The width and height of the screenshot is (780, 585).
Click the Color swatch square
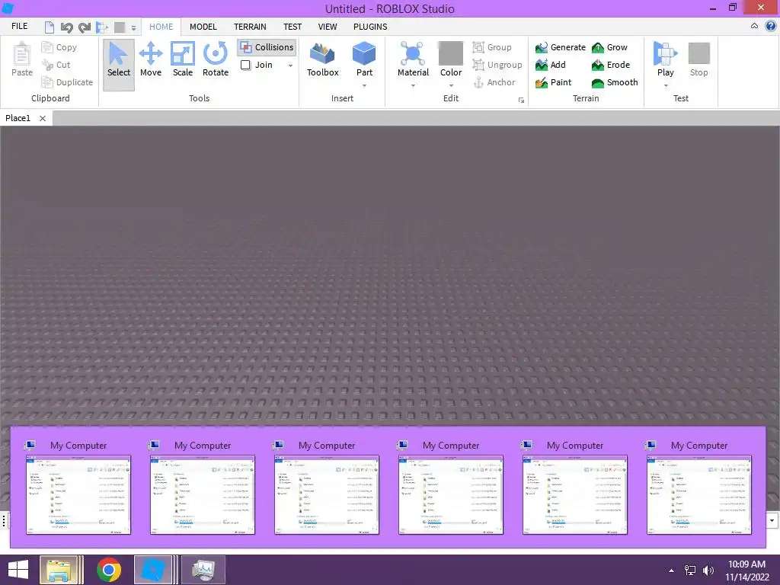[x=451, y=53]
